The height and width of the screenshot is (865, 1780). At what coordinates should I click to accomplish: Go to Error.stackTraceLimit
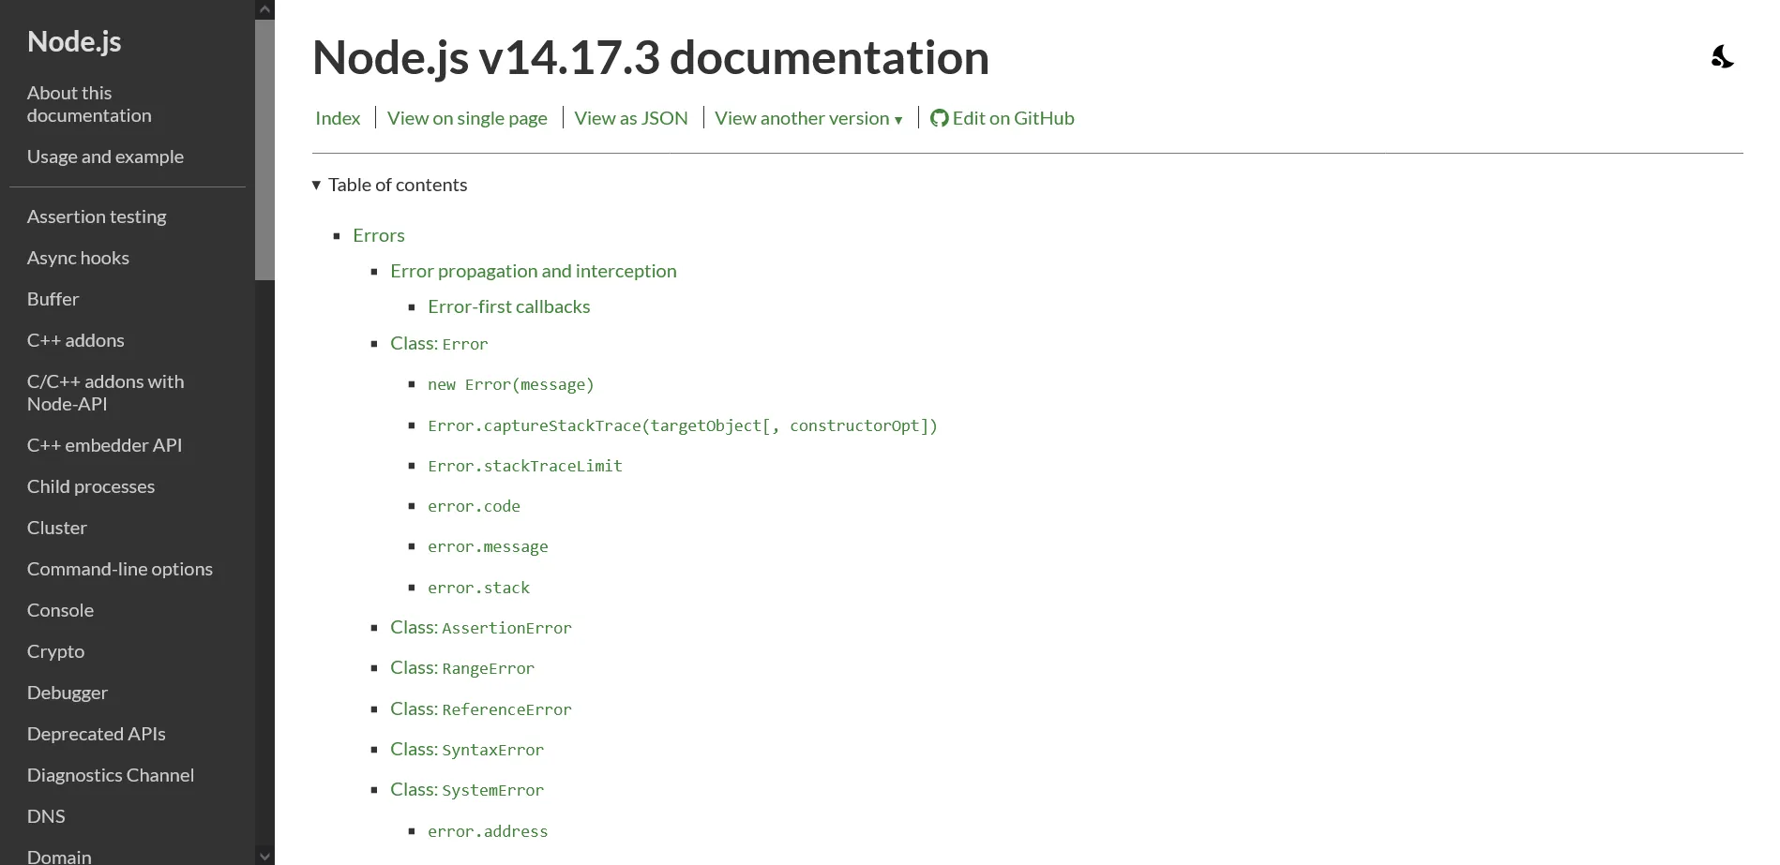[x=525, y=466]
